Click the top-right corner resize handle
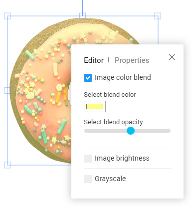 [x=158, y=16]
